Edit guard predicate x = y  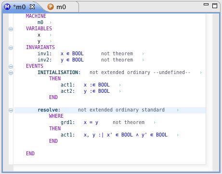coord(91,123)
